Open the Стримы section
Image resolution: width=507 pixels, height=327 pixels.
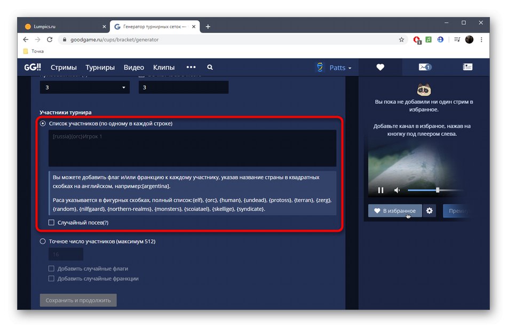pos(64,68)
